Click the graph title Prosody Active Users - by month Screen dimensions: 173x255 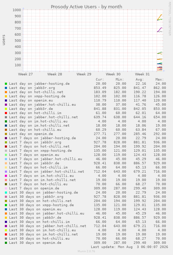(x=86, y=7)
